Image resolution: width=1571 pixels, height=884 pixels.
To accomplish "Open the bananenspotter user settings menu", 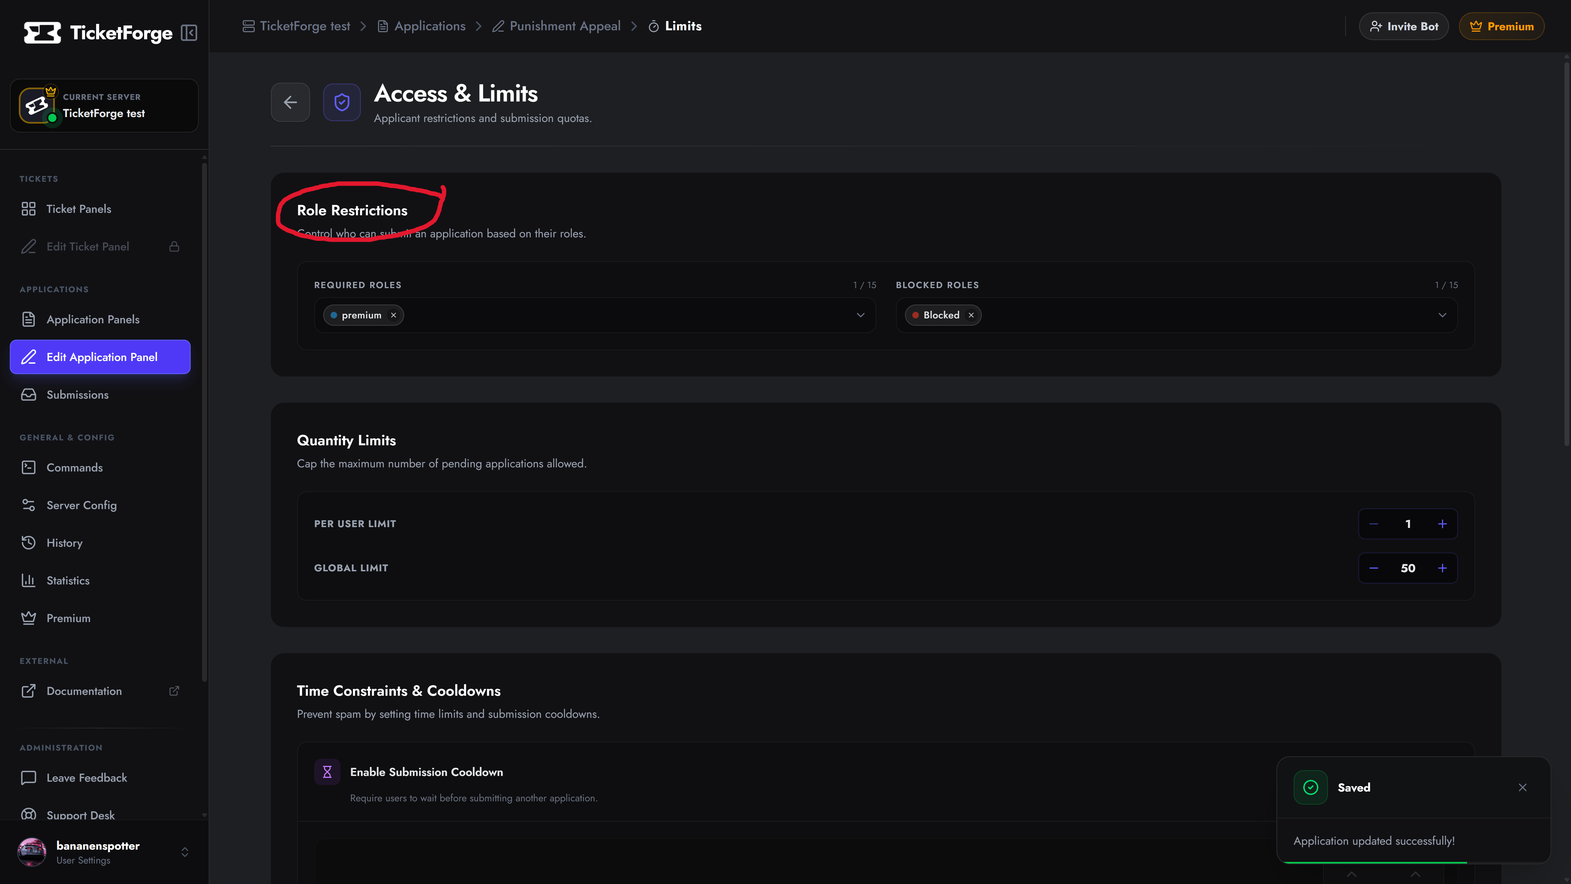I will (104, 852).
